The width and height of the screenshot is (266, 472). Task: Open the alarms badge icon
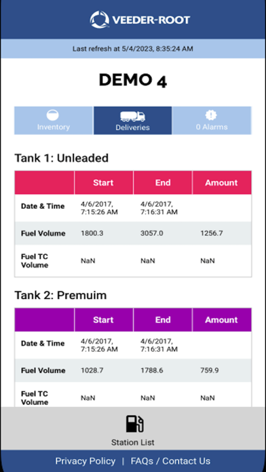tap(212, 115)
